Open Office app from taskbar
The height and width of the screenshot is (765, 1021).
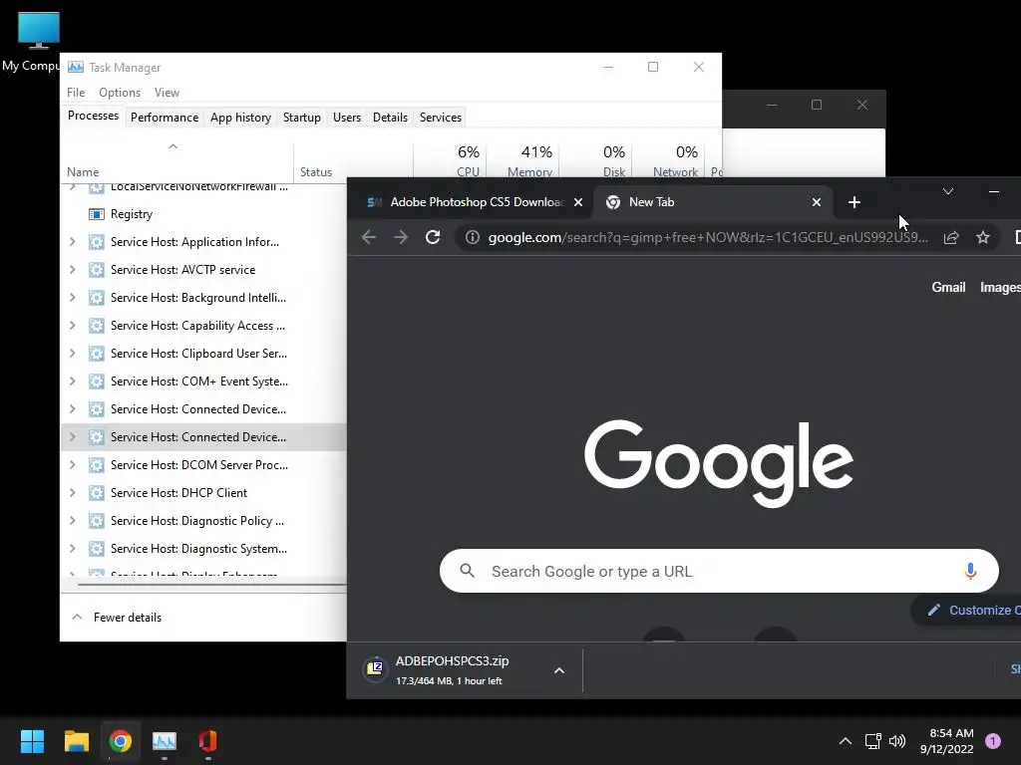click(x=207, y=741)
